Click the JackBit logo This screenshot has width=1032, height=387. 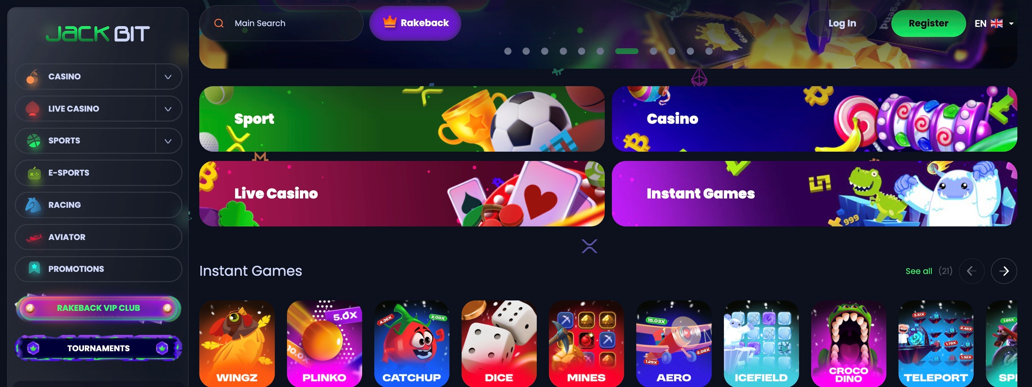pyautogui.click(x=98, y=34)
